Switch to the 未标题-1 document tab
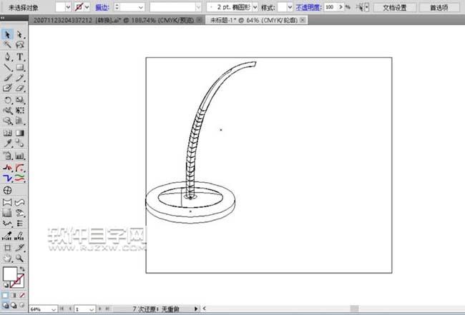Viewport: 465px width, 315px height. [254, 21]
